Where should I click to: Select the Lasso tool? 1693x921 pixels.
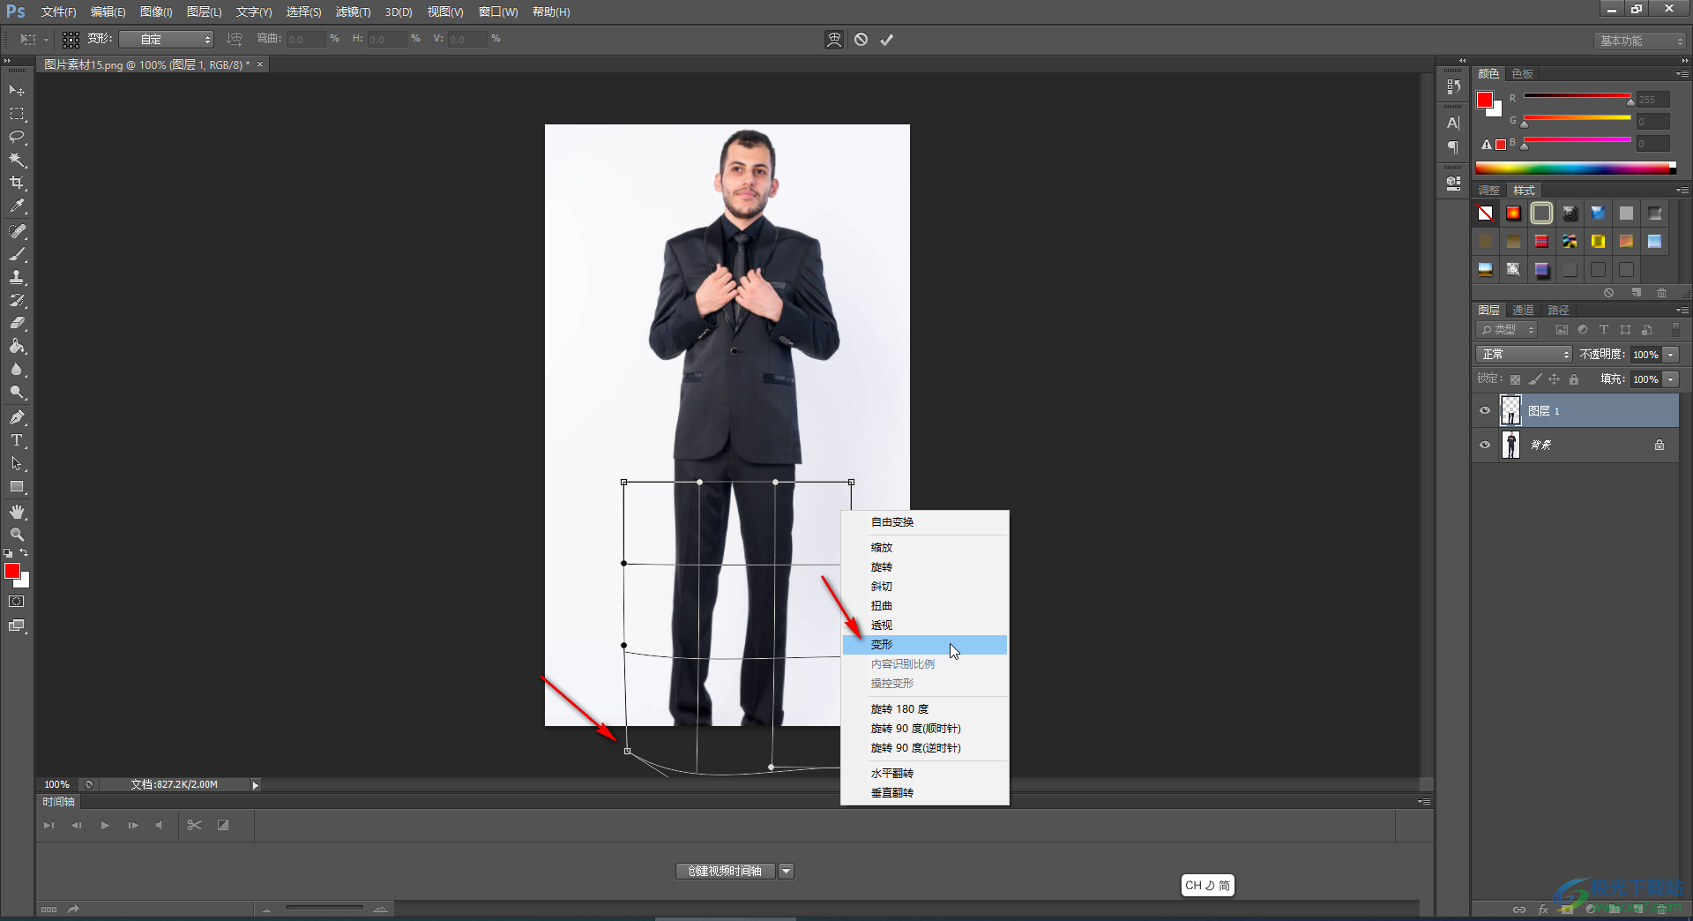point(17,137)
